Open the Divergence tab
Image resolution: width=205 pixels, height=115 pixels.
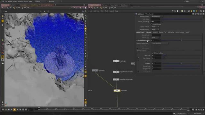[171, 32]
